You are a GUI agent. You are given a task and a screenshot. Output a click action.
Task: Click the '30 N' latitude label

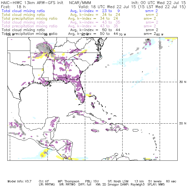tap(183, 82)
